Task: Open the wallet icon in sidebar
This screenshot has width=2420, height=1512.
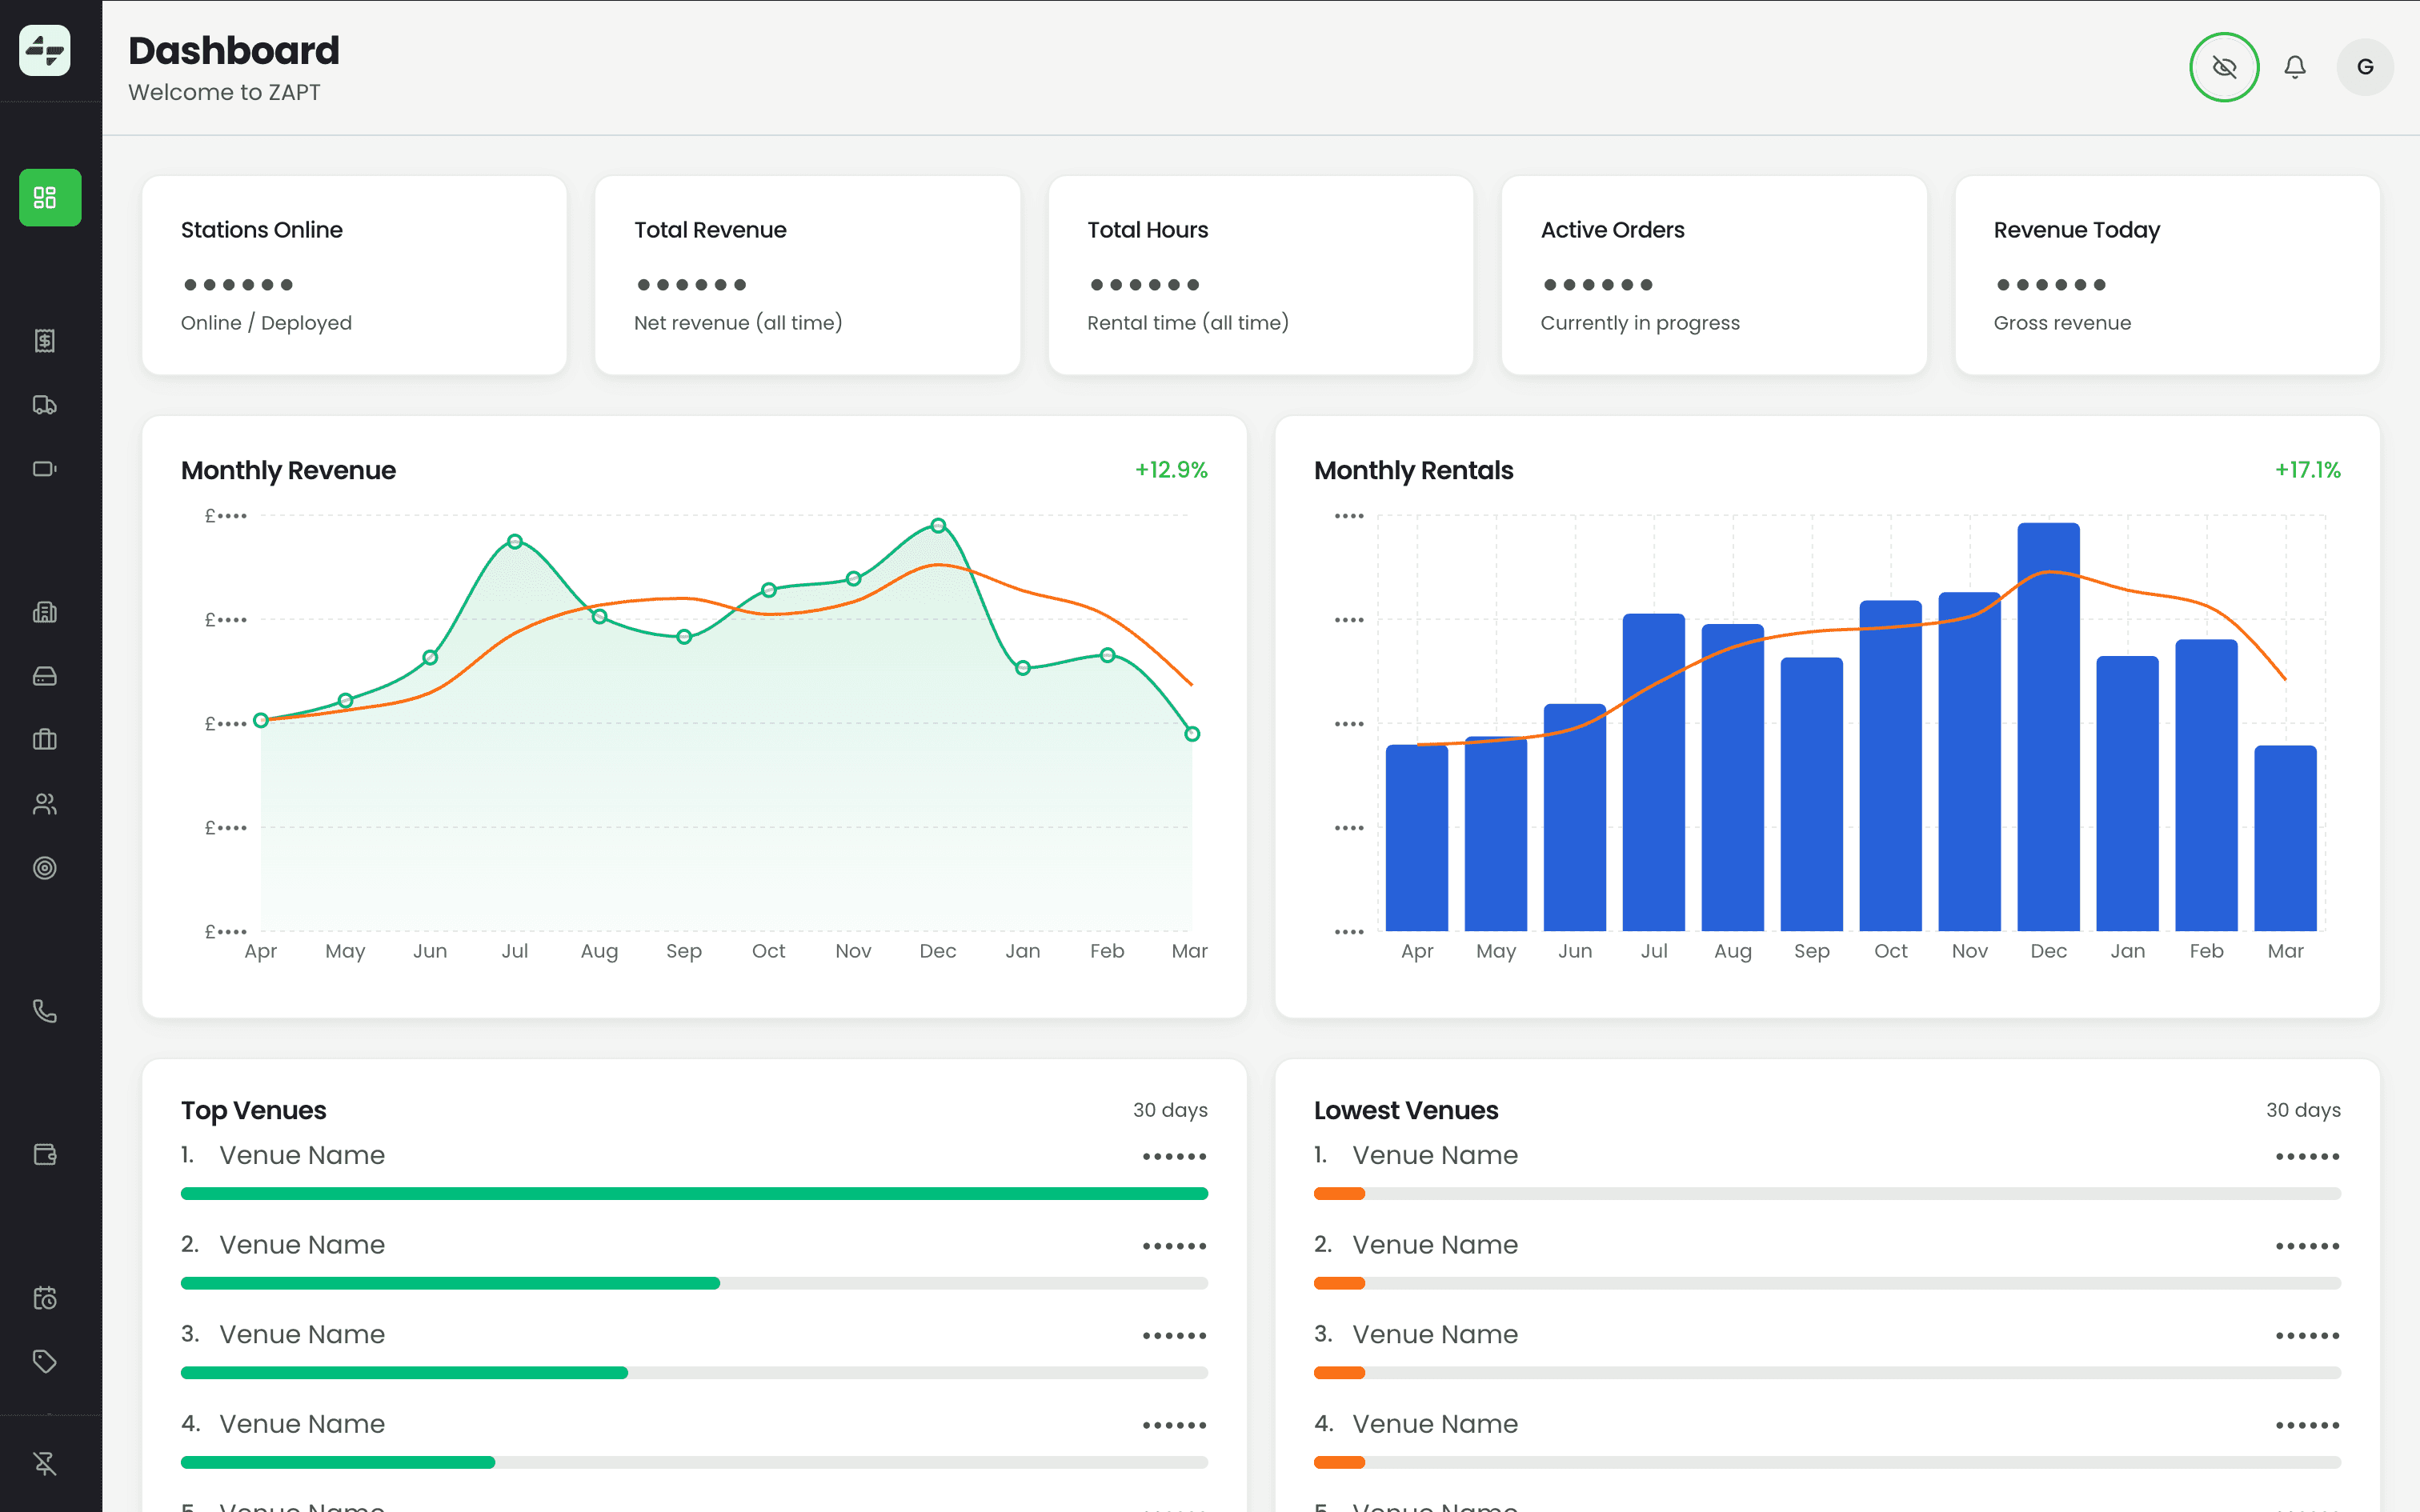Action: [x=45, y=1154]
